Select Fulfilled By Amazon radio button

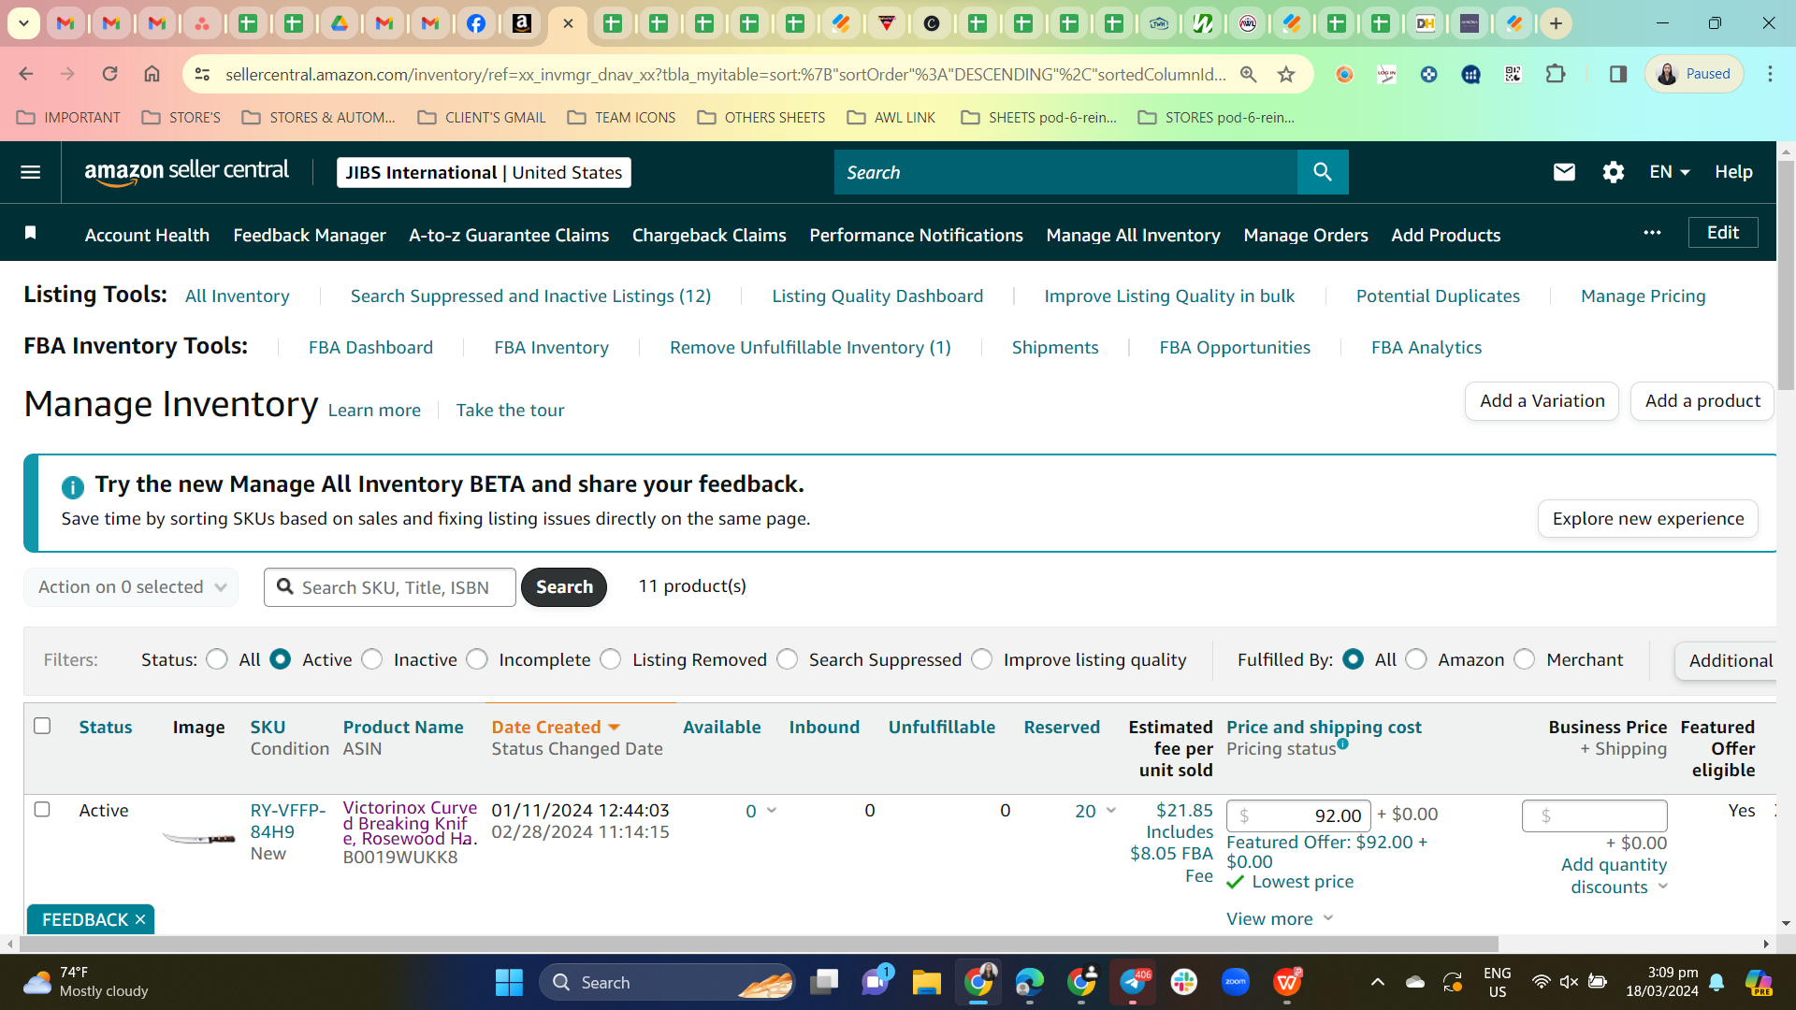1416,659
